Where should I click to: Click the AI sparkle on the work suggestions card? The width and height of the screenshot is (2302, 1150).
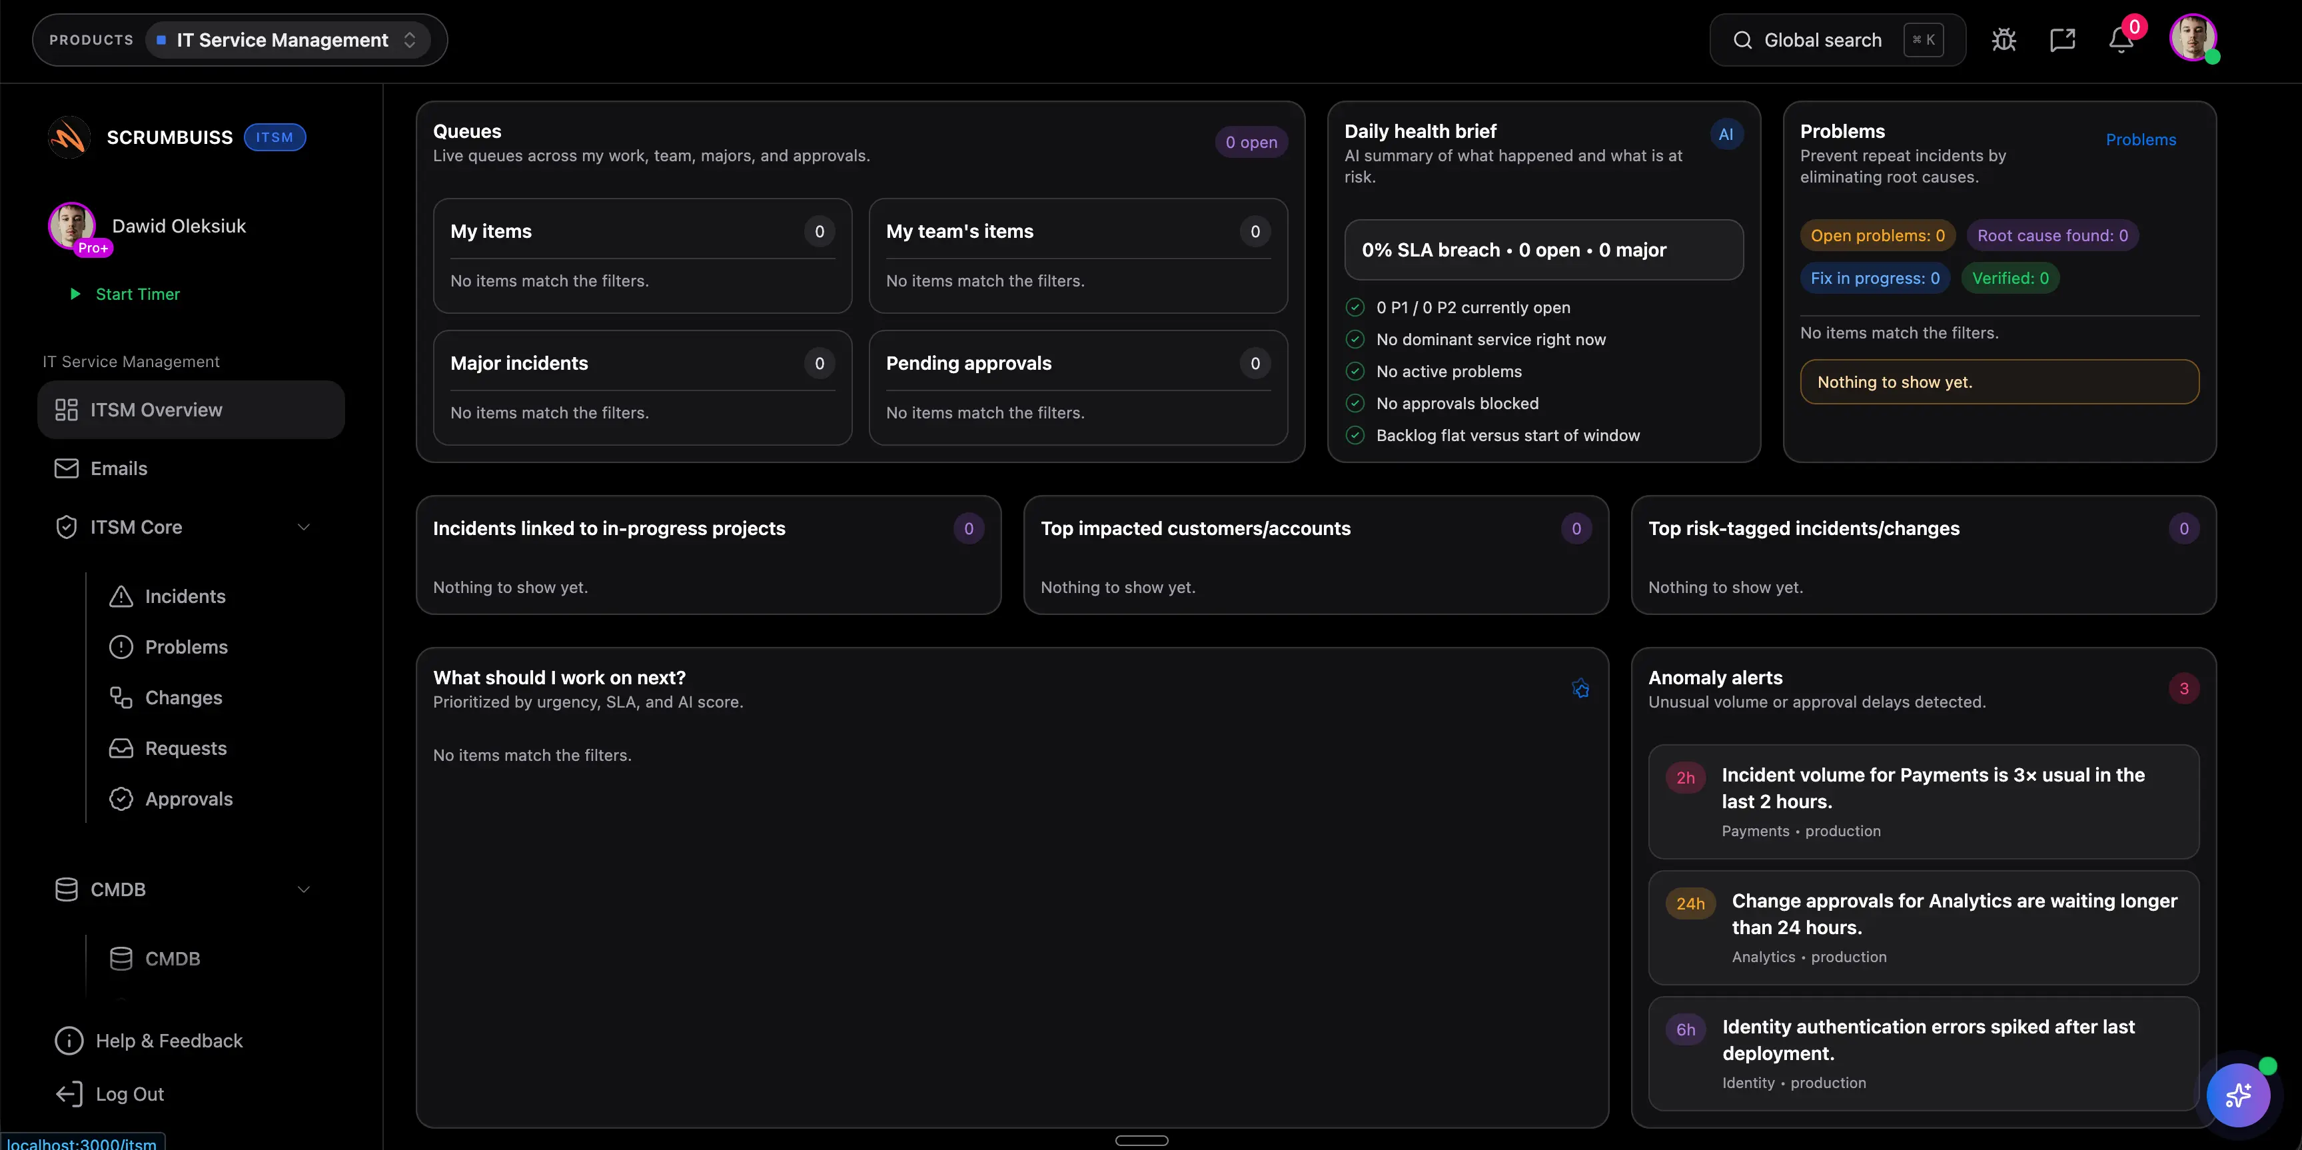click(x=1581, y=688)
